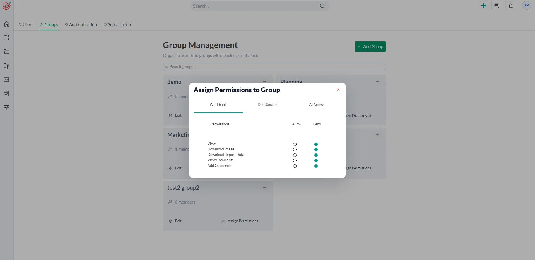Select Deny for Download Image
This screenshot has height=260, width=535.
tap(316, 150)
